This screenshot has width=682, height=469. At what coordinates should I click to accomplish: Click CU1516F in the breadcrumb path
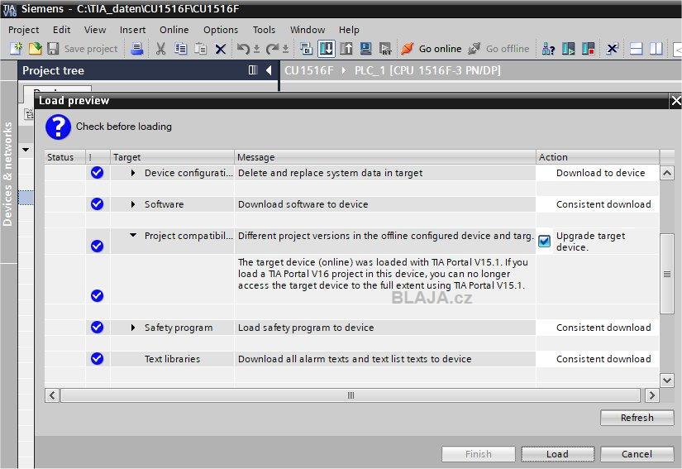(x=309, y=70)
